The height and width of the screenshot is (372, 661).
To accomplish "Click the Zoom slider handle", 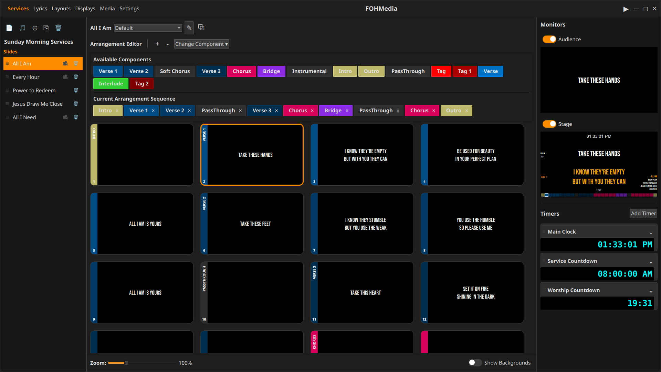I will click(x=126, y=363).
